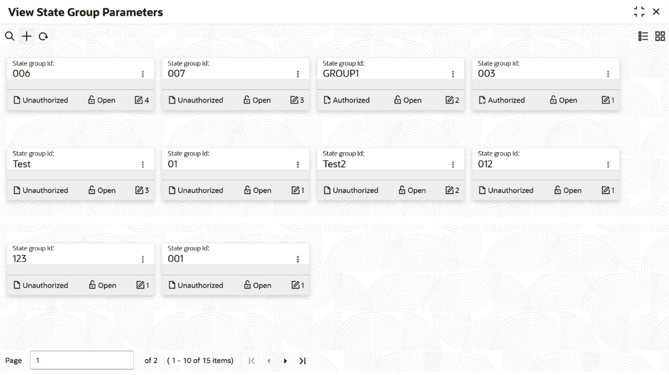
Task: Click the Open lock icon on Test tile
Action: tap(92, 190)
